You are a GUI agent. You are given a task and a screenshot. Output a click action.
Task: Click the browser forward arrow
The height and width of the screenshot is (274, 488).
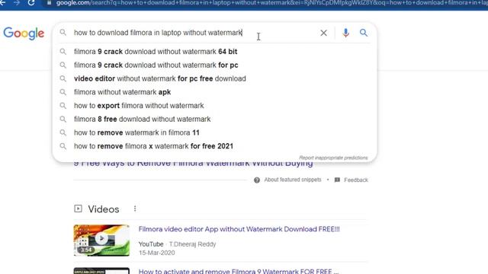17,3
